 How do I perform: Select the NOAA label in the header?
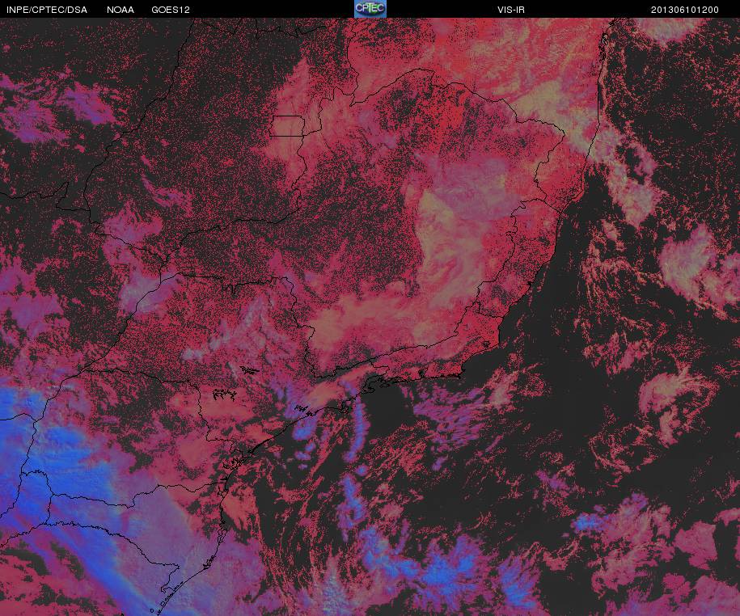coord(121,10)
